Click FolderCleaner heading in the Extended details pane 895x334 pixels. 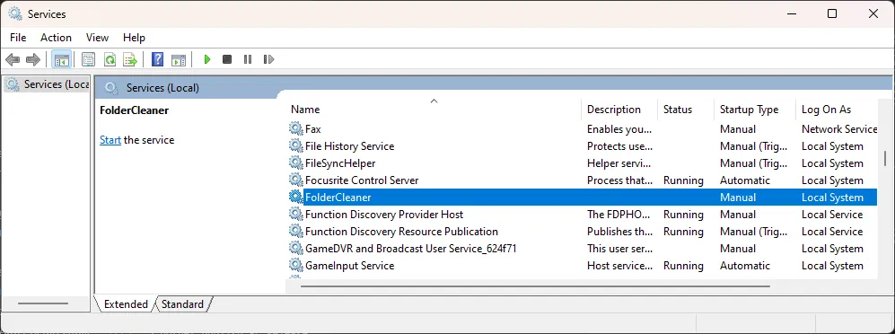[x=134, y=110]
